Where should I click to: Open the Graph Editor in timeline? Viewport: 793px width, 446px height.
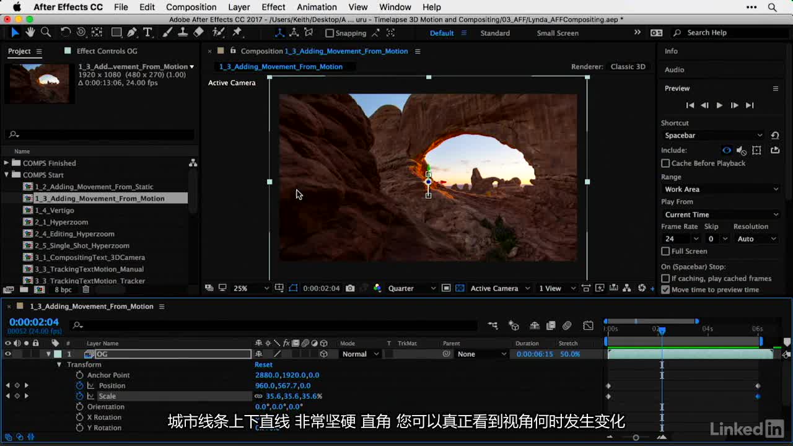click(x=588, y=326)
